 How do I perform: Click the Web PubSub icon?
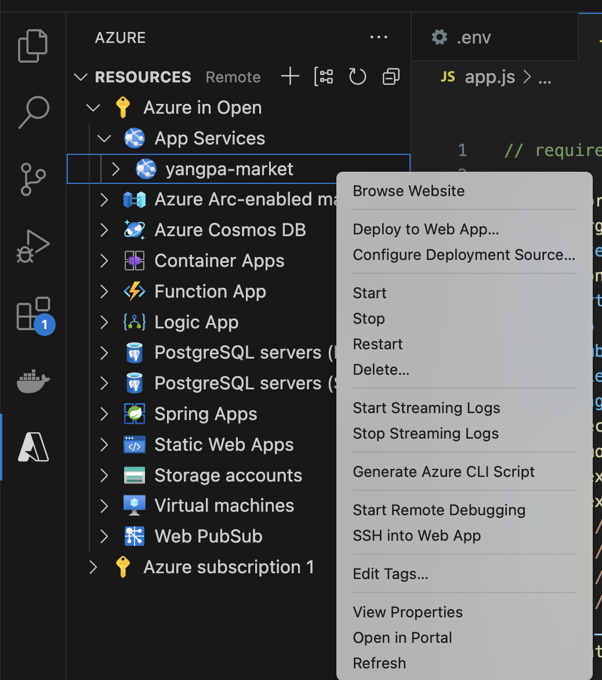(x=135, y=537)
